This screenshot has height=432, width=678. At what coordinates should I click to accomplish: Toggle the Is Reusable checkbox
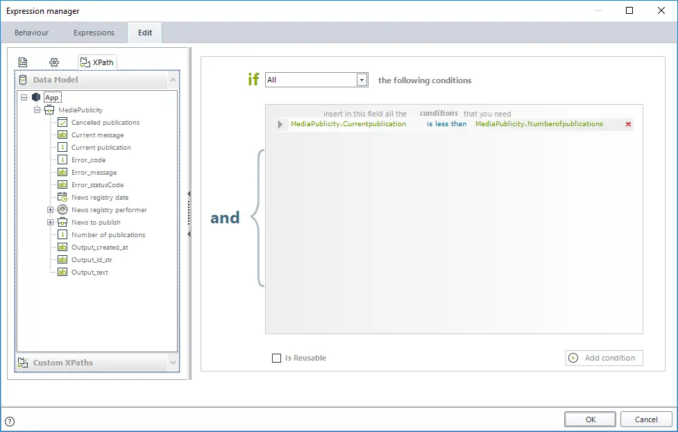[276, 358]
